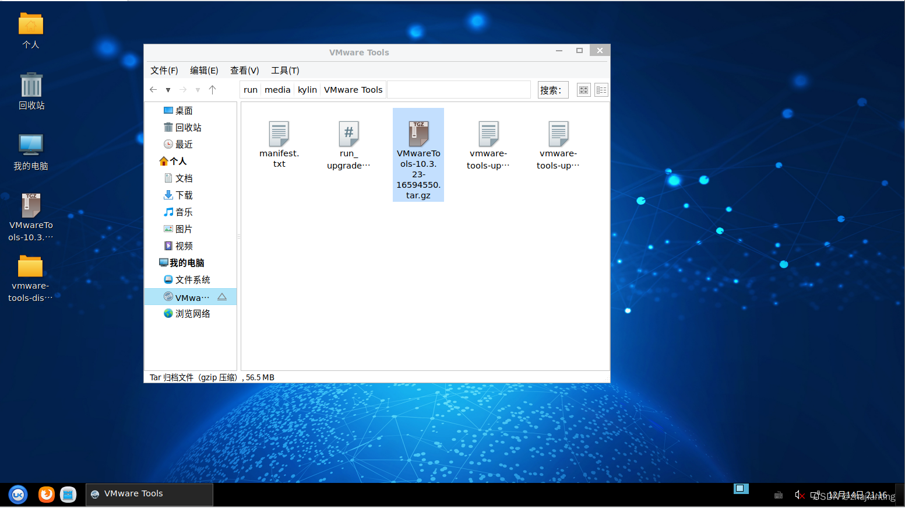Image resolution: width=905 pixels, height=508 pixels.
Task: Open the 编辑(E) menu
Action: point(204,71)
